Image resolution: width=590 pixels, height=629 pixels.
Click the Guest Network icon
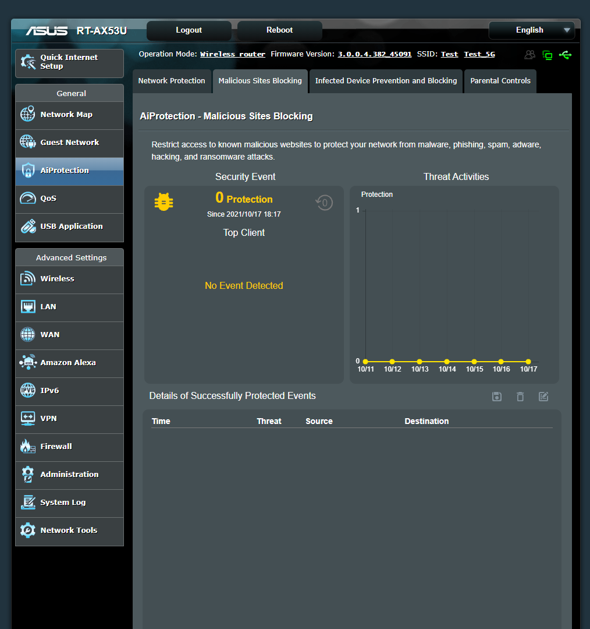pos(28,142)
